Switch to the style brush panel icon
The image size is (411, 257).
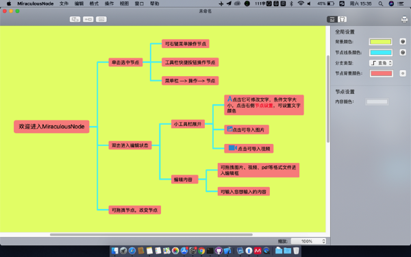pos(342,19)
